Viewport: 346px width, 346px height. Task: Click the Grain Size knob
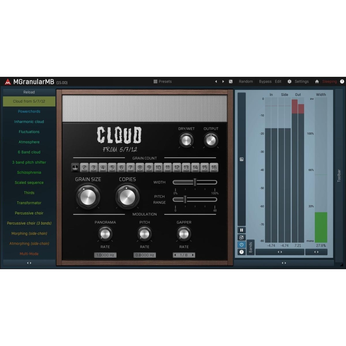point(88,197)
